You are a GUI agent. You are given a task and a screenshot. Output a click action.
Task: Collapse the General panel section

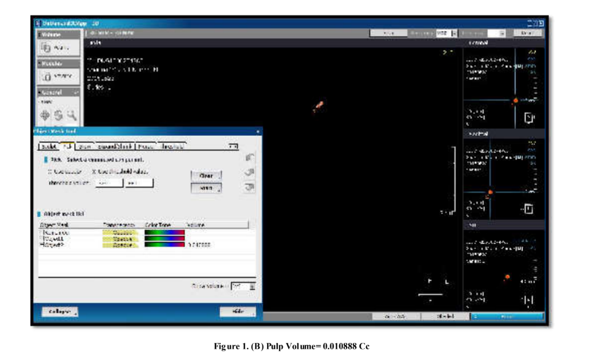pyautogui.click(x=76, y=92)
